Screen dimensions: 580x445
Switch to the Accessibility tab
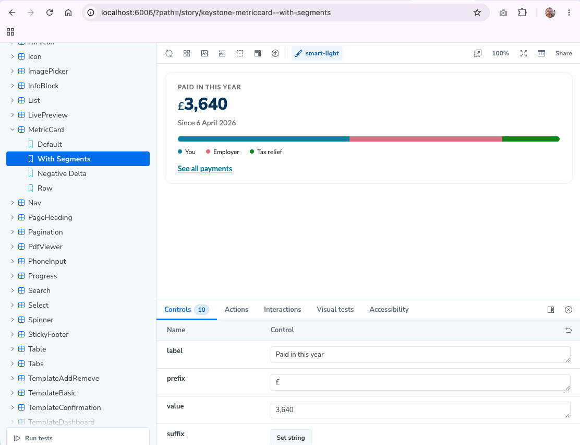coord(389,309)
